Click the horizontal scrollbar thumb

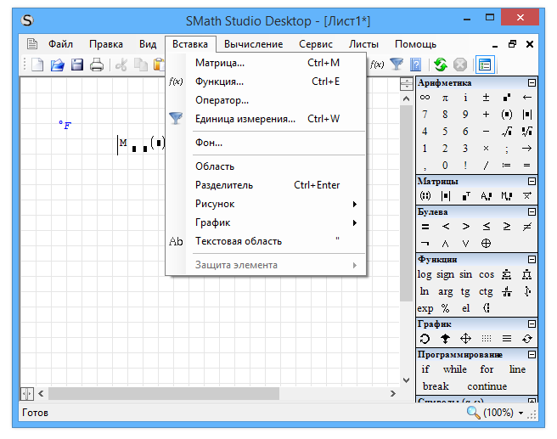tap(163, 394)
